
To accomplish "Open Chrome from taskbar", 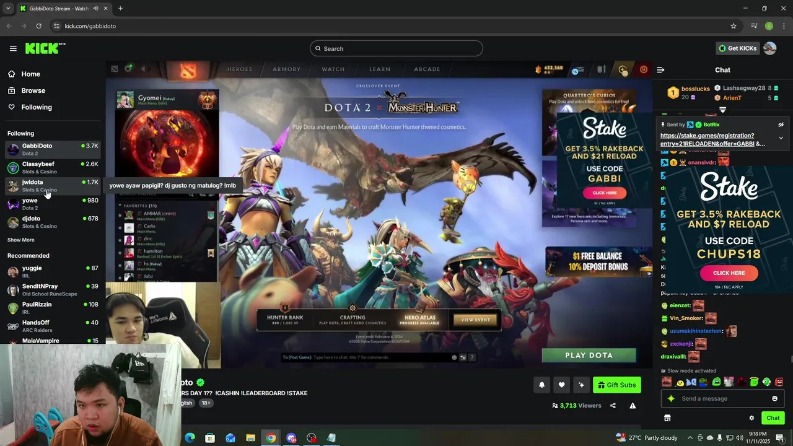I will (271, 438).
